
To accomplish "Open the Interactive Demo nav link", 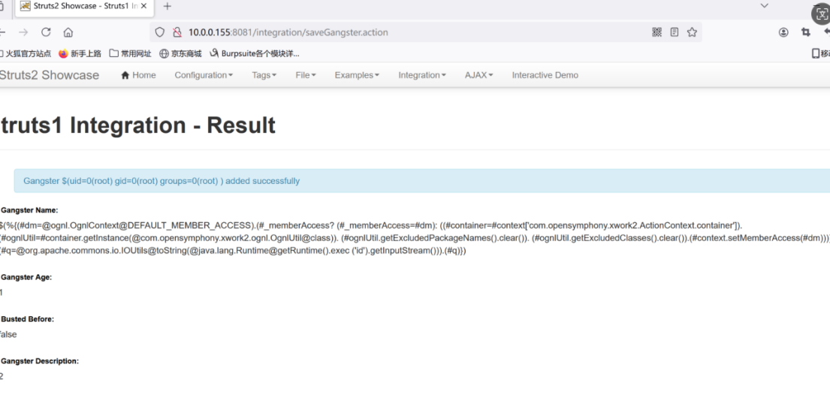I will [545, 75].
